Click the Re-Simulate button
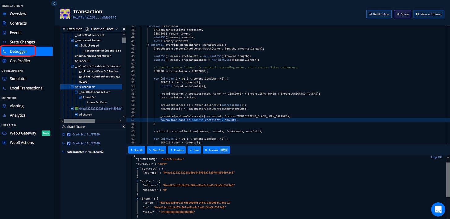450x219 pixels. point(379,14)
